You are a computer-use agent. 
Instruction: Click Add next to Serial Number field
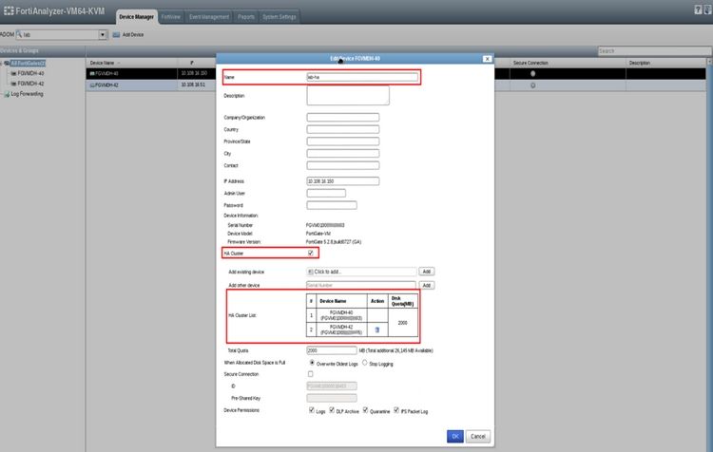click(427, 285)
